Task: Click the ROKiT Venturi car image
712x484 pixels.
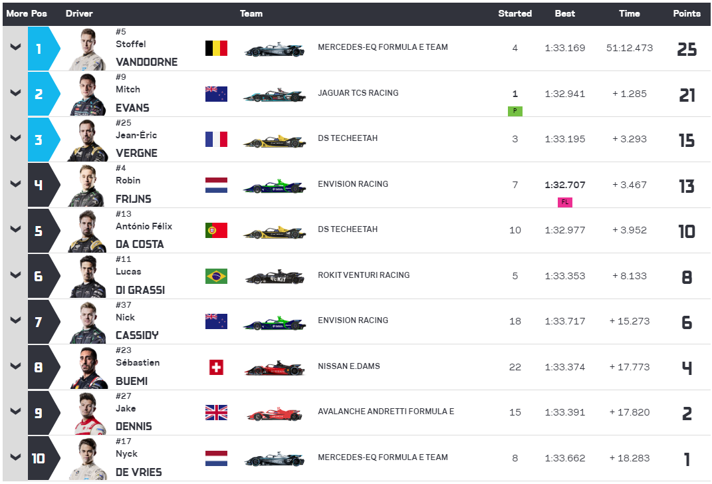Action: (275, 277)
